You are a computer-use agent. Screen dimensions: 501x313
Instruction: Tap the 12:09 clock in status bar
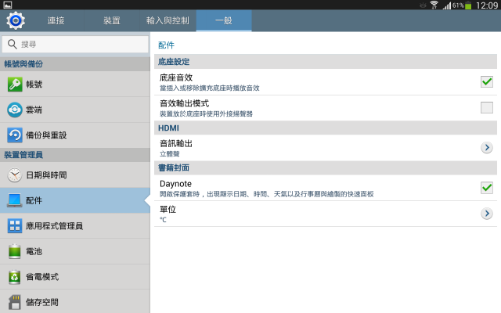pyautogui.click(x=487, y=5)
